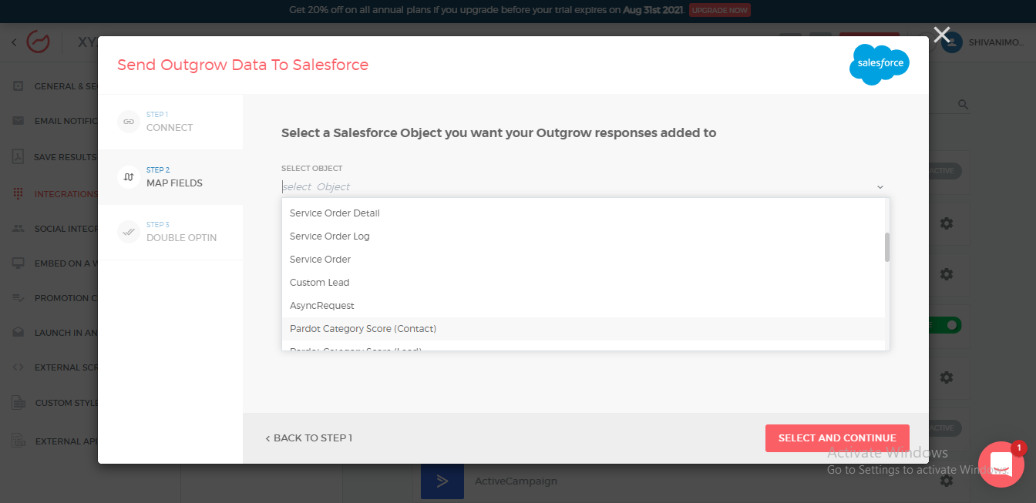The width and height of the screenshot is (1036, 503).
Task: Choose Service Order Detail from list
Action: [x=584, y=213]
